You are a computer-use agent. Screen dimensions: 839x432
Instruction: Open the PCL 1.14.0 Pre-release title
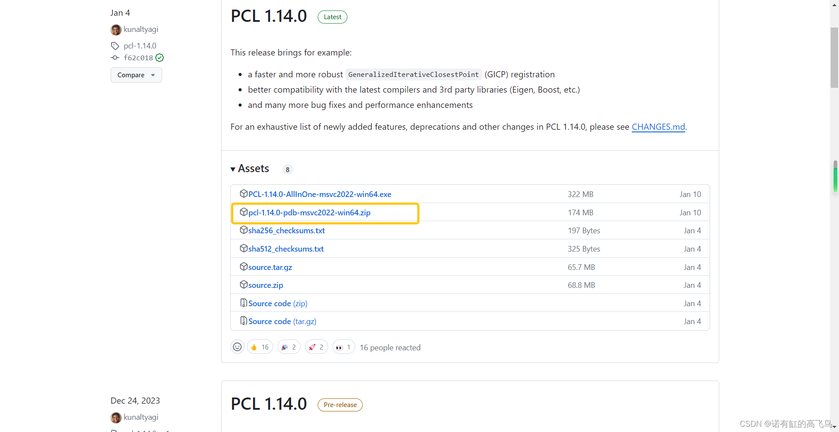269,404
